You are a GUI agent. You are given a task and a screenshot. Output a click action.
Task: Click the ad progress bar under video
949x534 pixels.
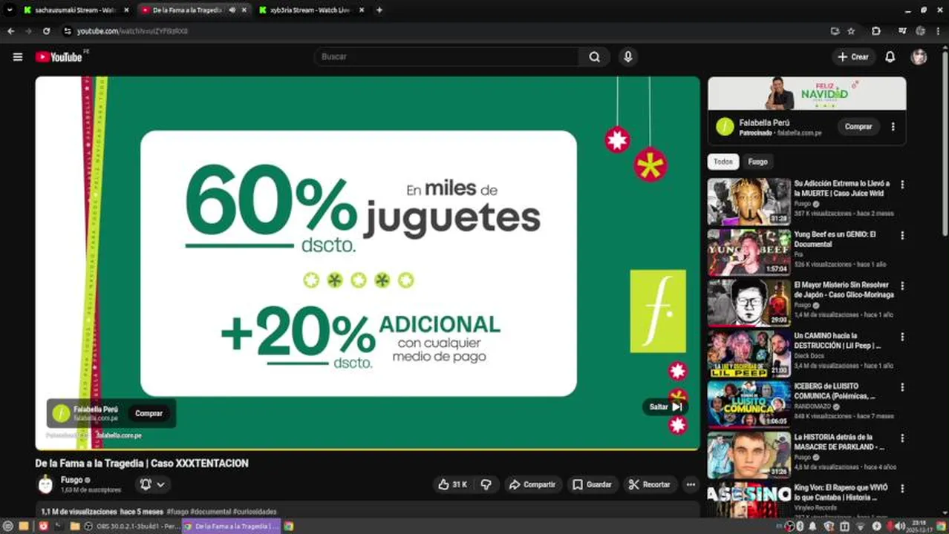point(368,449)
